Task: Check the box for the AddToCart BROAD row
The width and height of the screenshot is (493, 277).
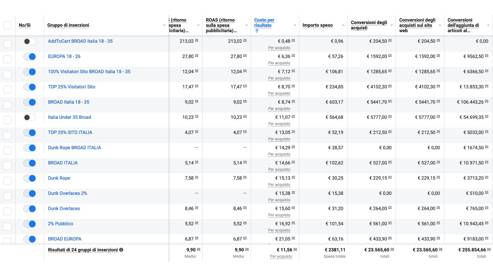Action: [x=7, y=44]
